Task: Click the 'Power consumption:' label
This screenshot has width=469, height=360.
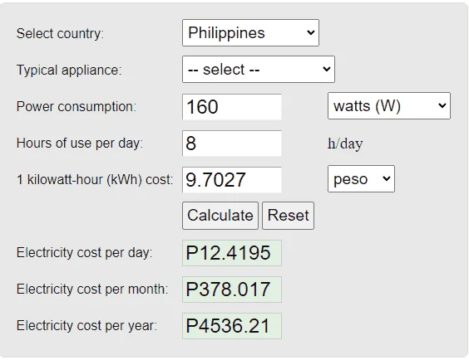Action: 77,106
